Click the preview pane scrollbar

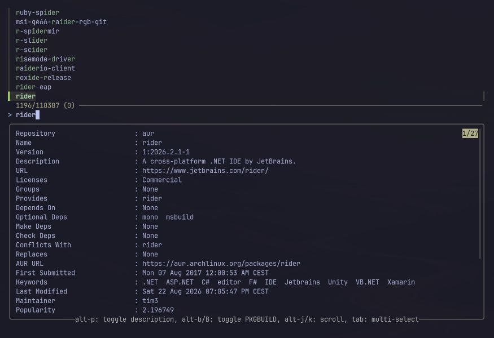[x=480, y=194]
